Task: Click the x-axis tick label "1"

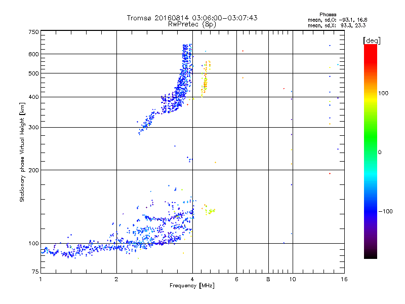Action: click(40, 279)
